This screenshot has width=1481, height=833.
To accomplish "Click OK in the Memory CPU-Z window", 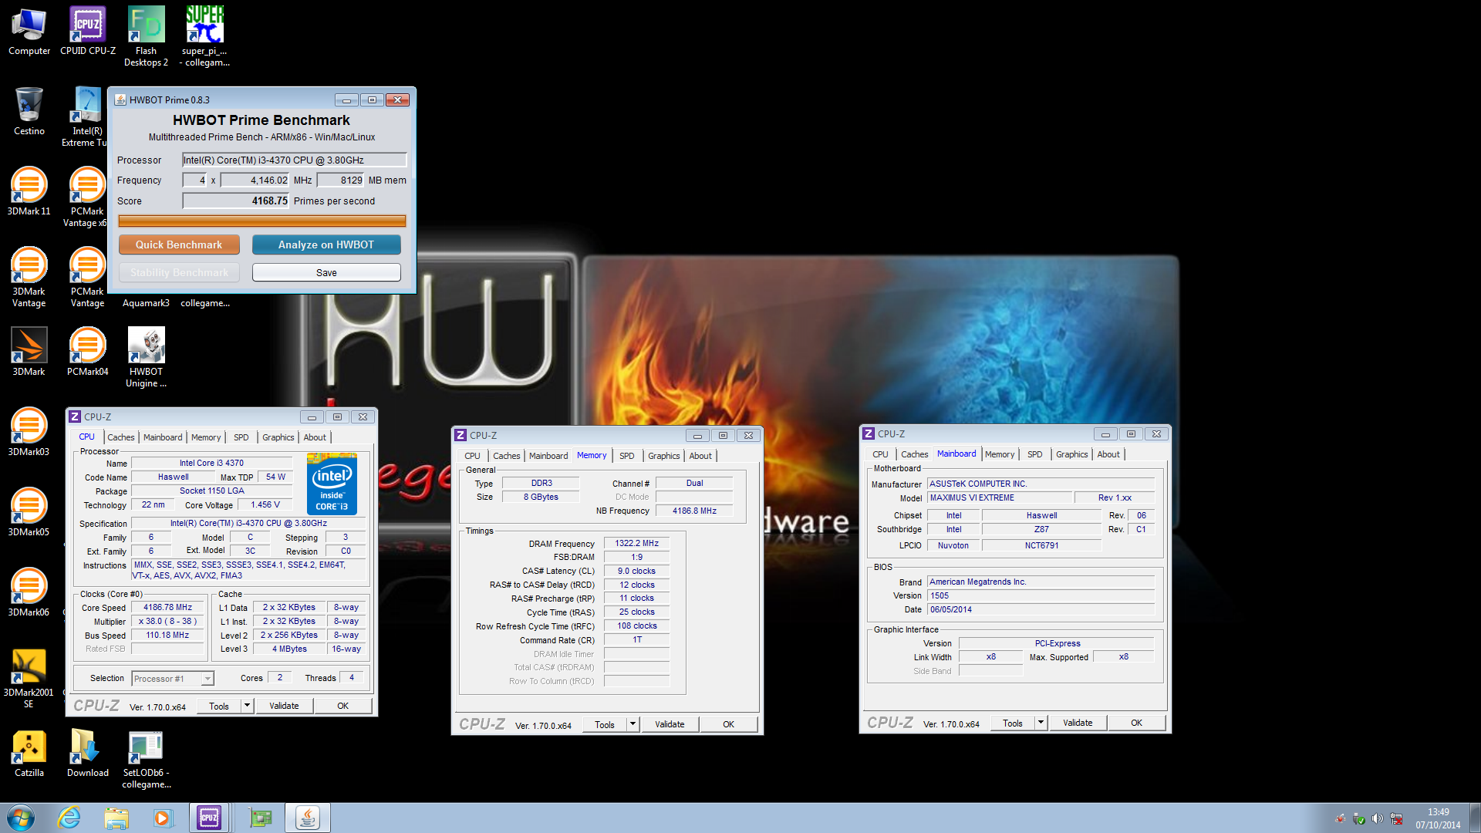I will (x=728, y=724).
